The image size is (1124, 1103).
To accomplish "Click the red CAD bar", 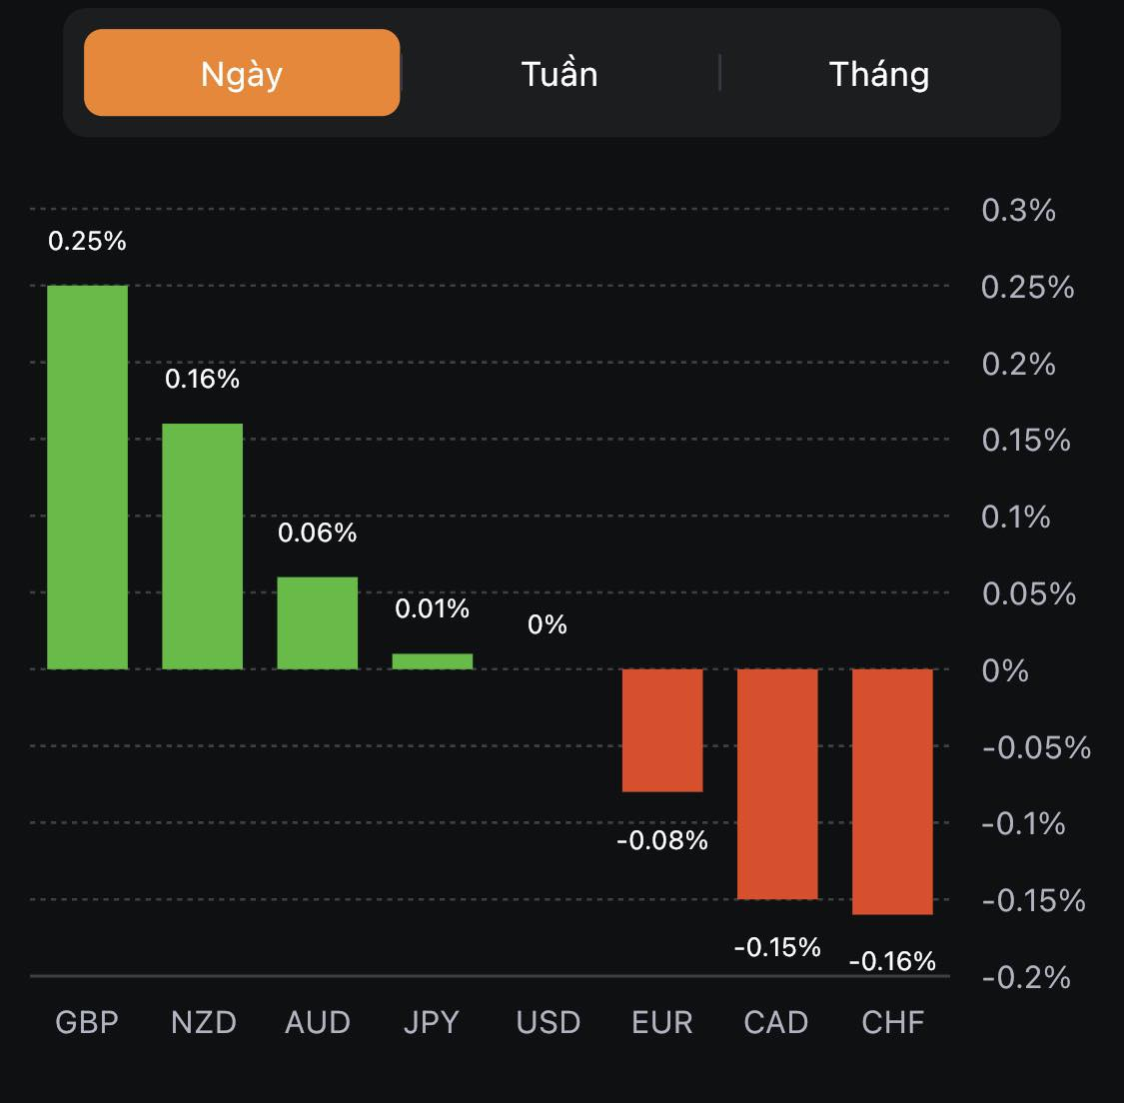I will pyautogui.click(x=777, y=784).
